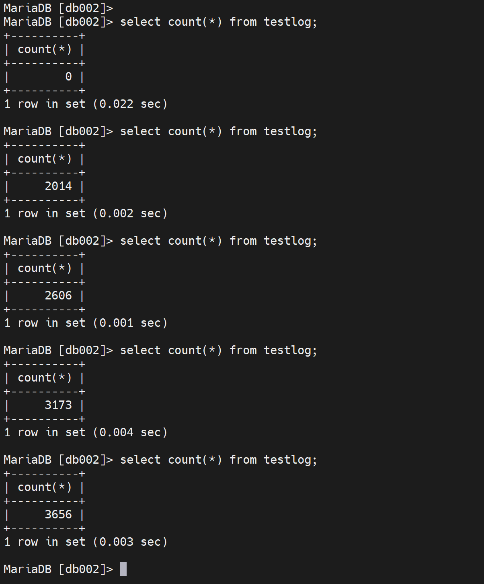
Task: Click the count(*) header above 2606
Action: (45, 268)
